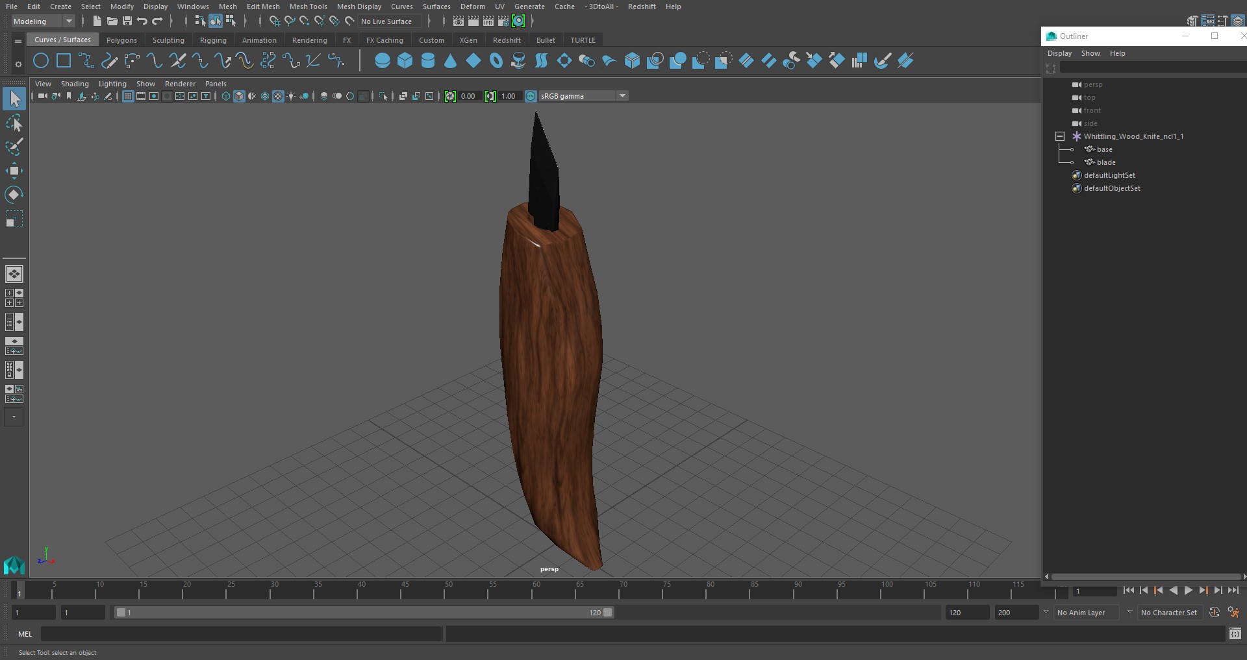Create a NURBS Cylinder from shelf
Image resolution: width=1247 pixels, height=660 pixels.
click(428, 61)
